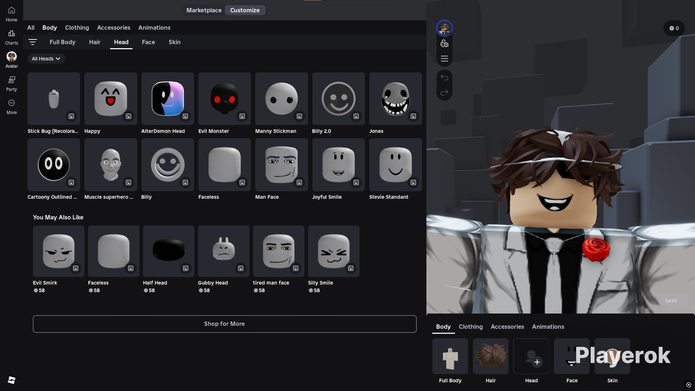Select the Body tab under the avatar preview
695x391 pixels.
[x=443, y=327]
